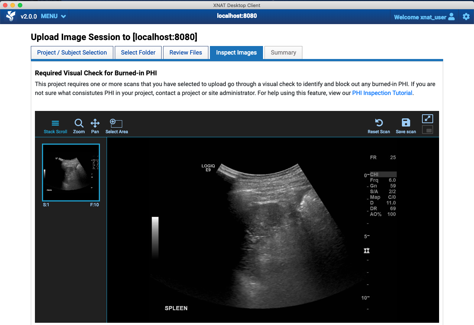Open the settings gear
474x325 pixels.
click(x=466, y=16)
